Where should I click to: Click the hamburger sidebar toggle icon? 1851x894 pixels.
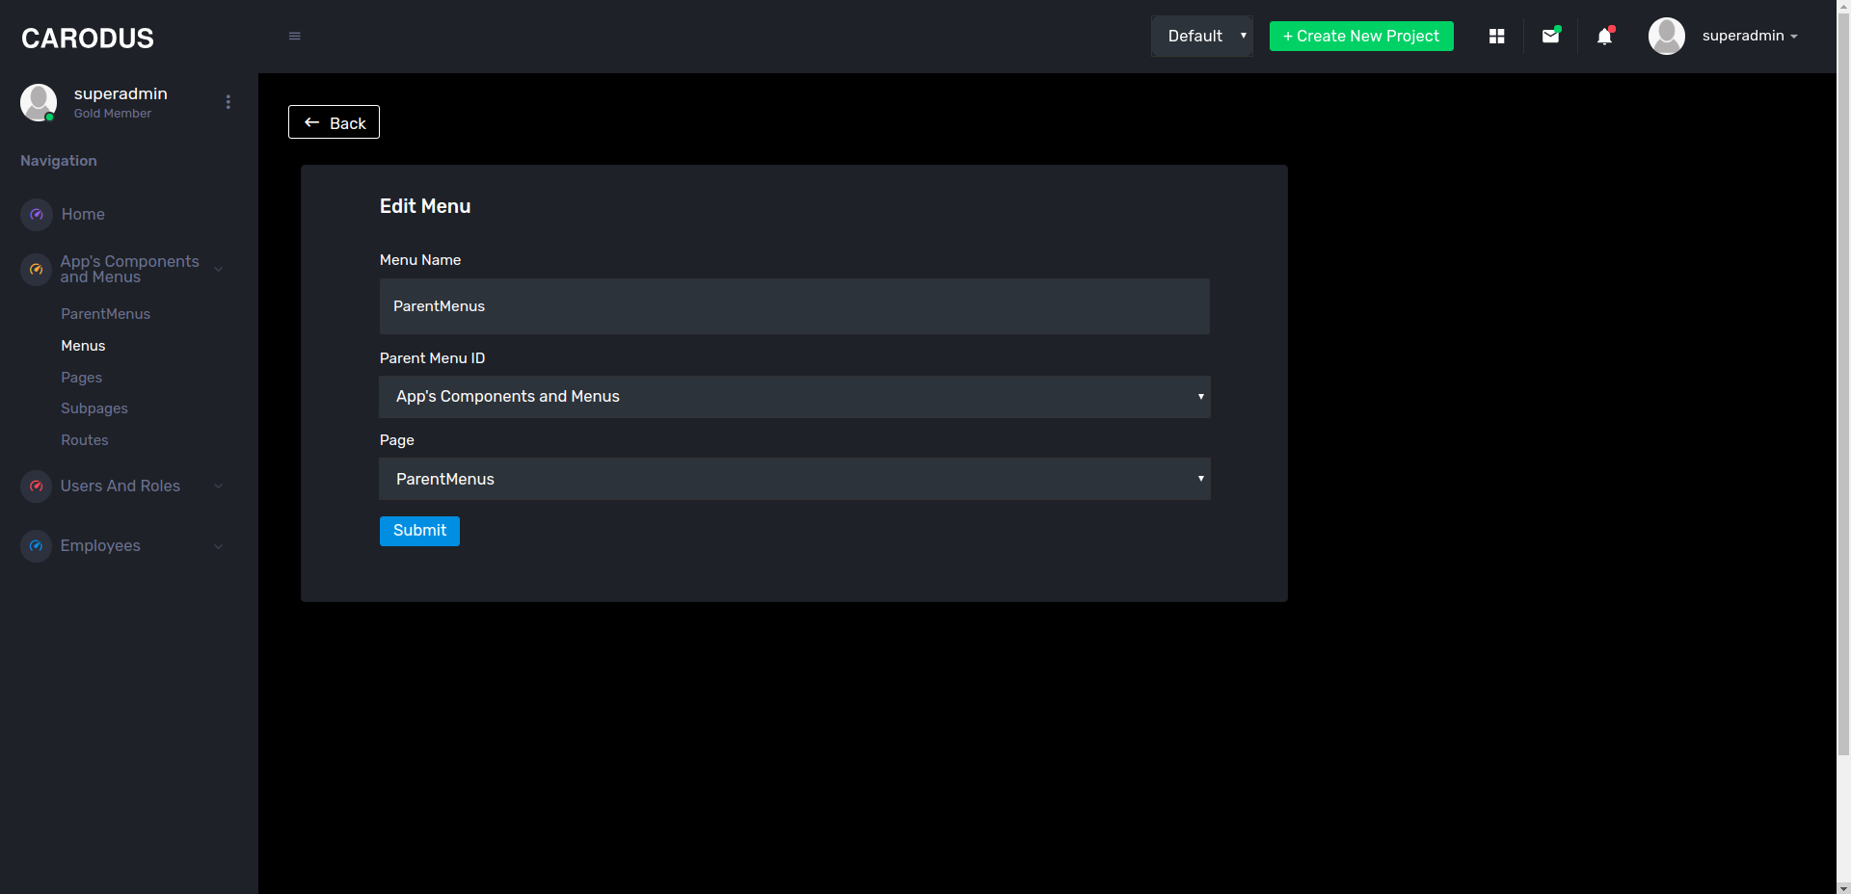click(295, 37)
